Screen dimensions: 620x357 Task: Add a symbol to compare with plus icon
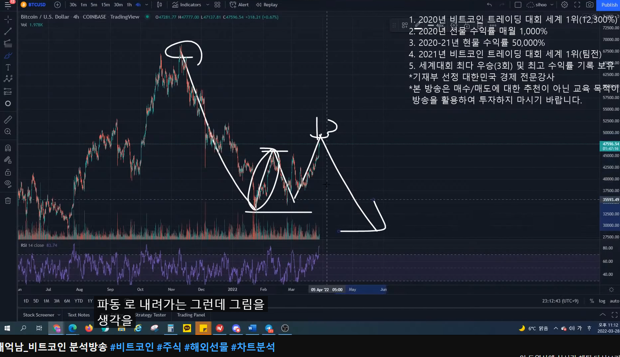click(x=57, y=5)
